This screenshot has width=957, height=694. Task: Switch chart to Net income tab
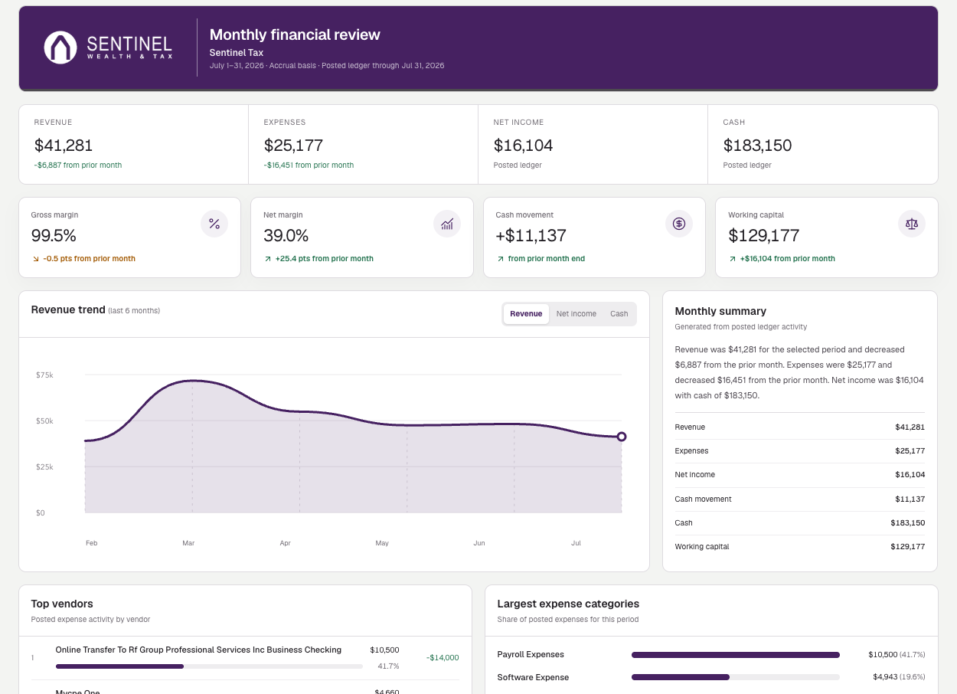click(576, 314)
